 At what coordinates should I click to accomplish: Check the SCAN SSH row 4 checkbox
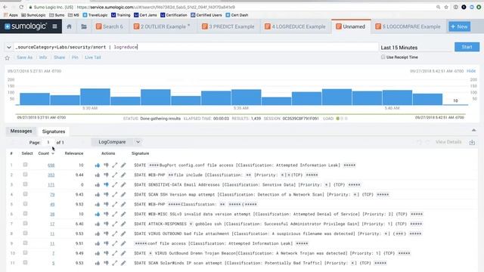[x=25, y=194]
